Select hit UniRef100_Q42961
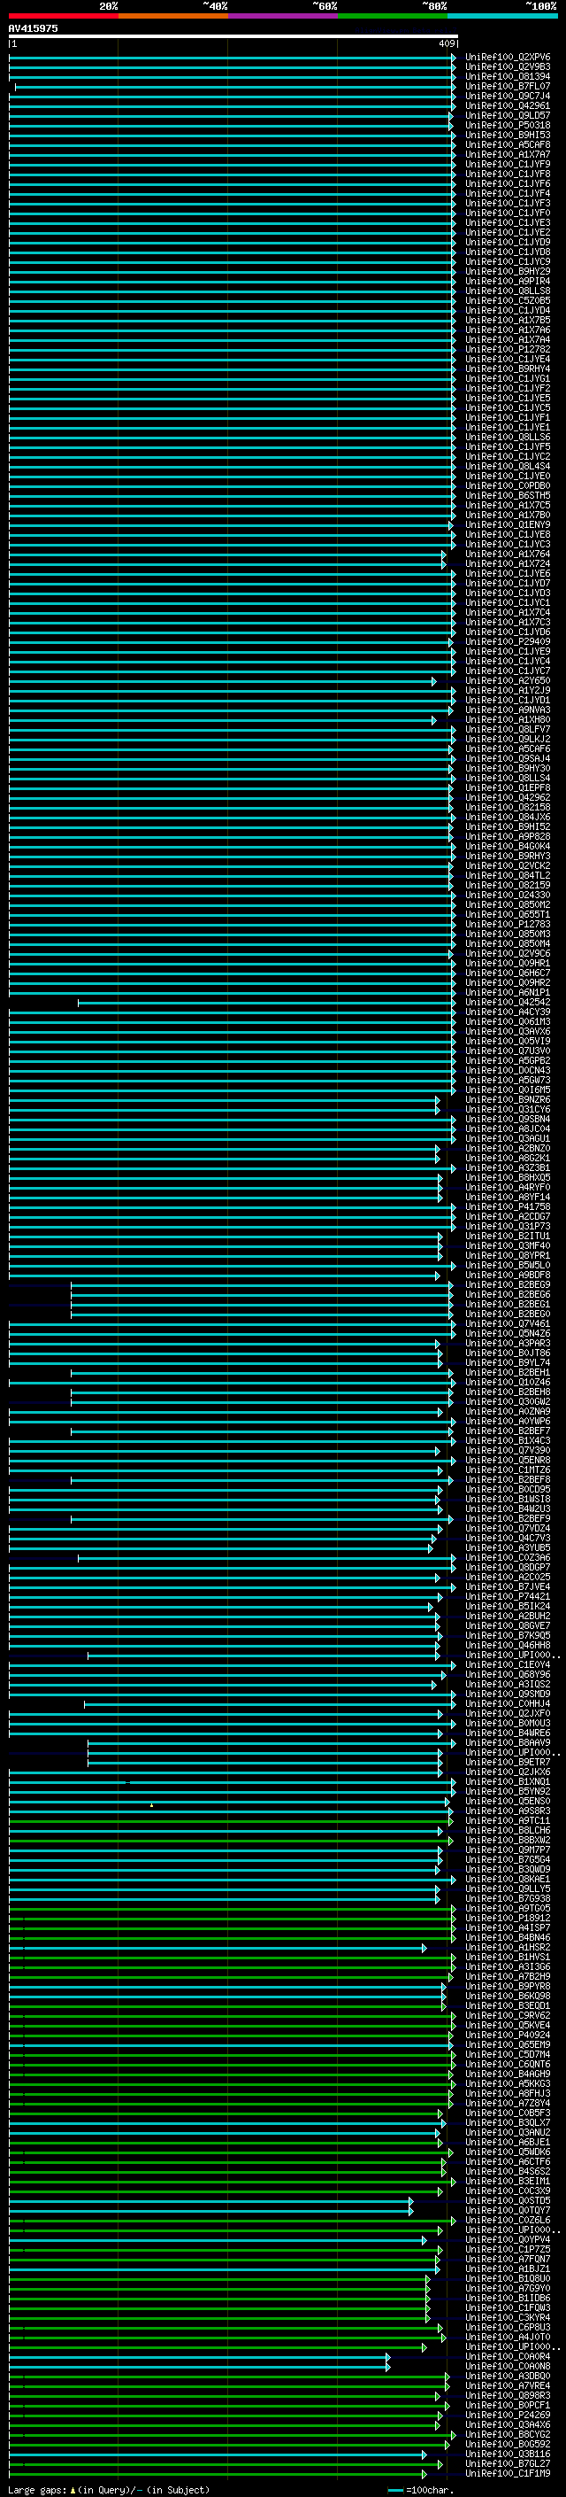Viewport: 566px width, 2497px height. 508,105
